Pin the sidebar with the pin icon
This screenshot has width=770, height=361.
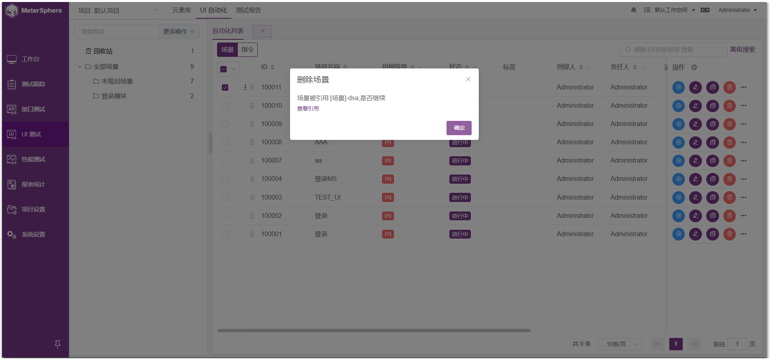pyautogui.click(x=57, y=344)
